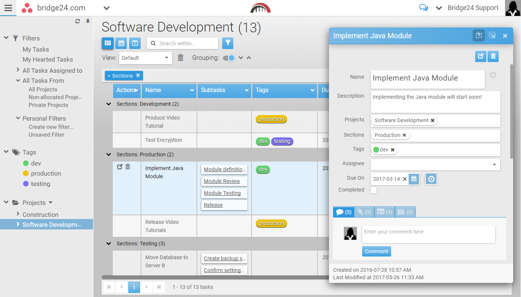Open Module Review subtask link

click(x=222, y=181)
